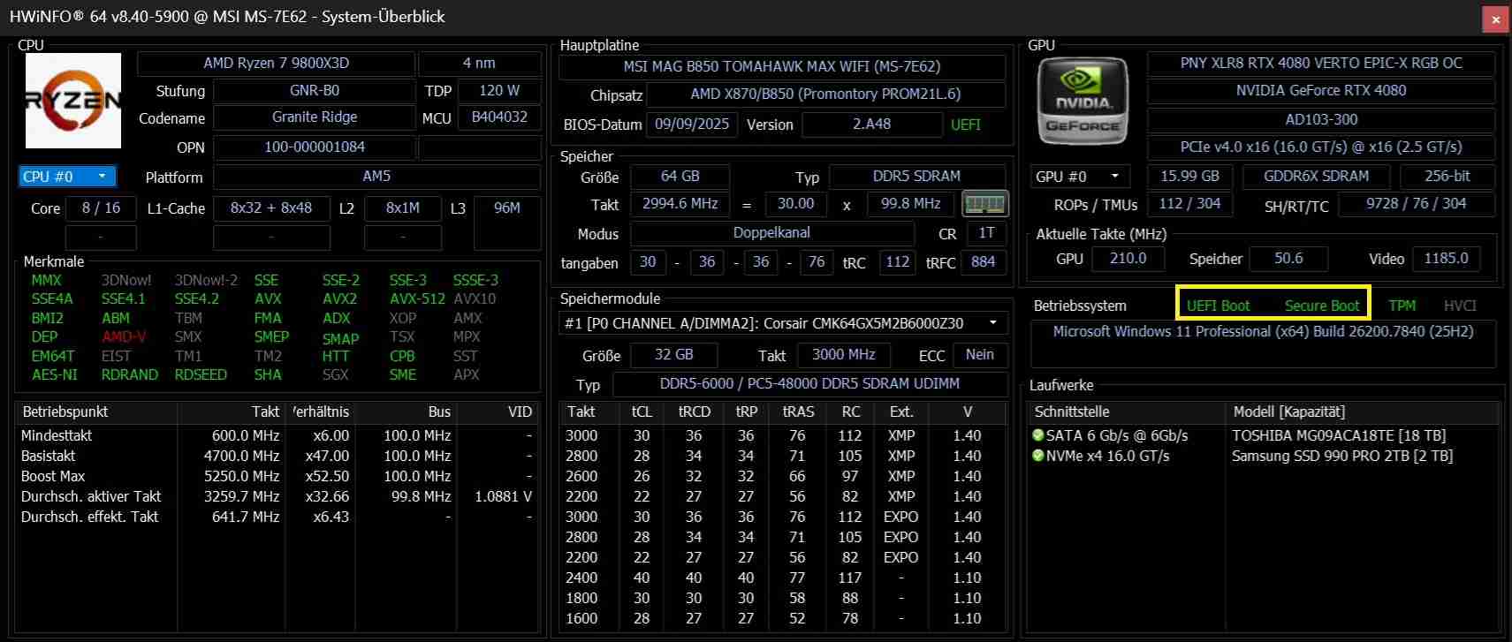
Task: Click the L2 8x1M value
Action: 403,208
